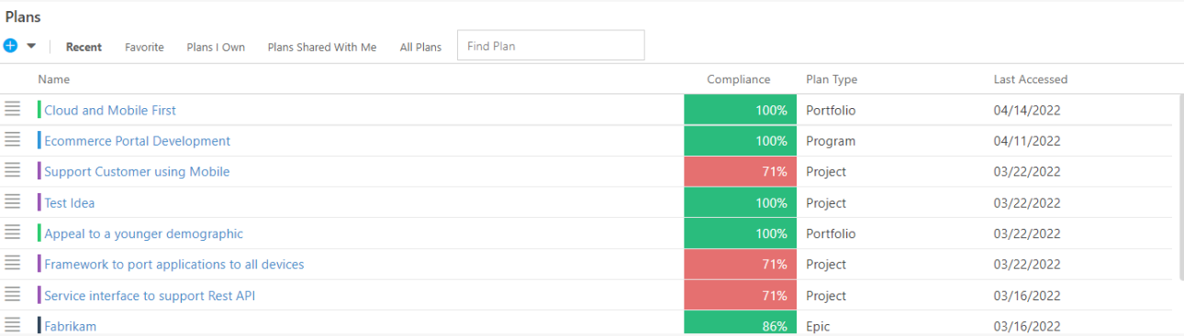Click 100% compliance bar for Cloud and Mobile First
The height and width of the screenshot is (336, 1184).
click(x=740, y=110)
